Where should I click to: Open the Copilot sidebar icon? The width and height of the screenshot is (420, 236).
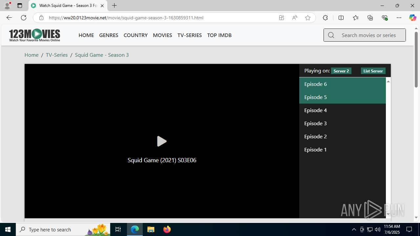pyautogui.click(x=412, y=18)
